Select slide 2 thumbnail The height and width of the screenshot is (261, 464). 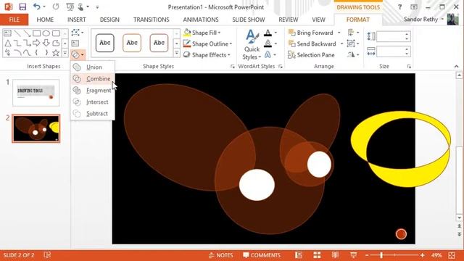tap(36, 129)
